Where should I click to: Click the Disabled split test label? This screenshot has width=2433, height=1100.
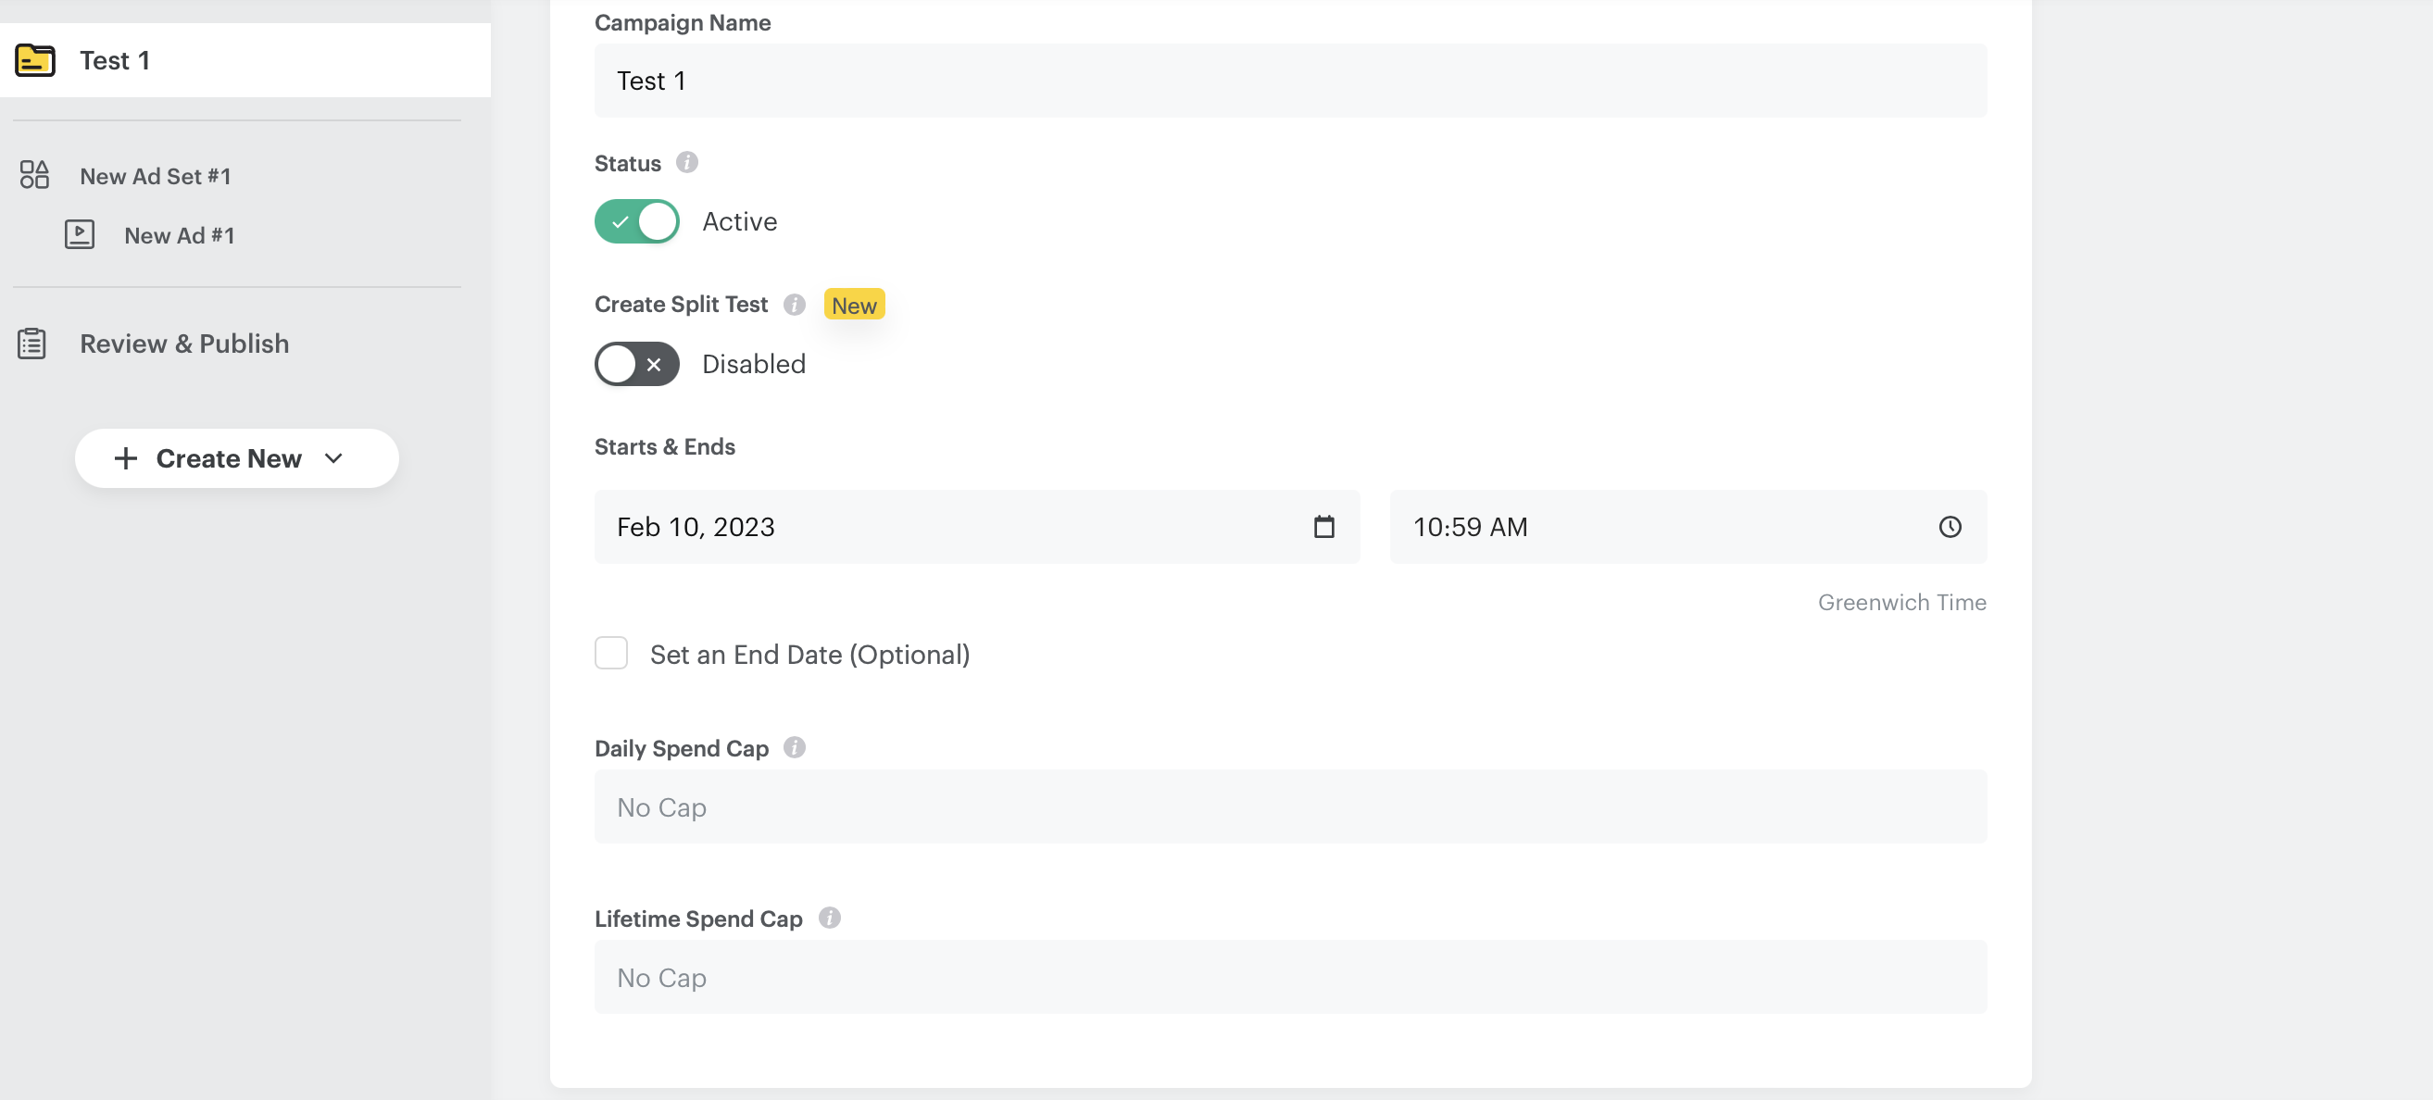pyautogui.click(x=754, y=365)
